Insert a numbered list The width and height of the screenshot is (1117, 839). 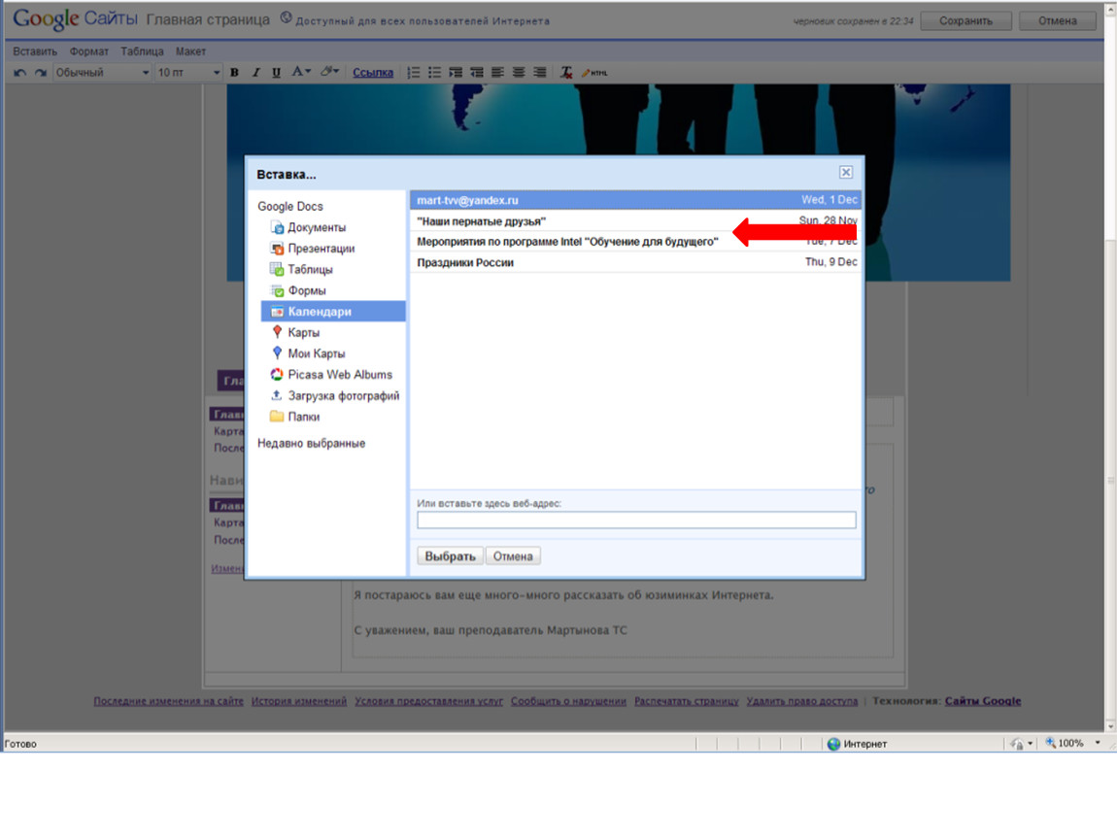coord(413,73)
